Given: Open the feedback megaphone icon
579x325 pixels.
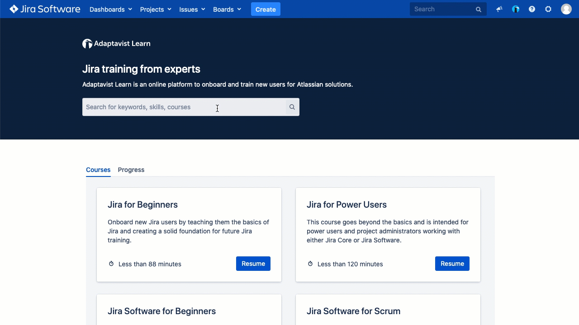Looking at the screenshot, I should [499, 9].
